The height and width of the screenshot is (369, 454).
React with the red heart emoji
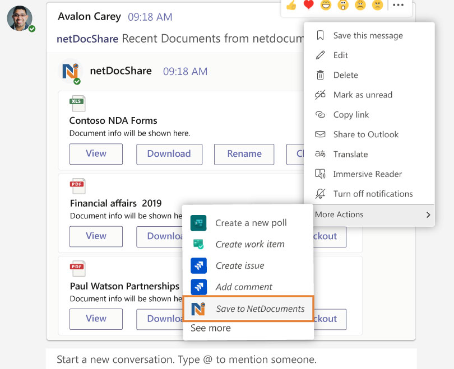coord(309,4)
